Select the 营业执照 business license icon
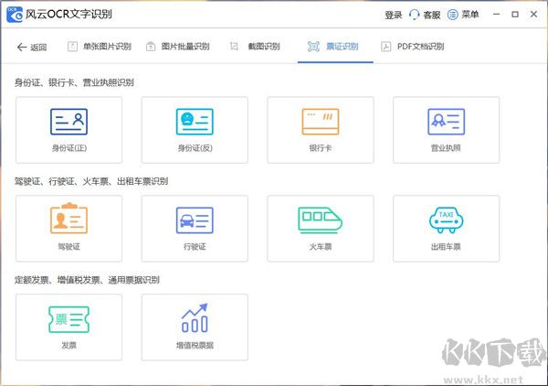548x386 pixels. (x=447, y=122)
